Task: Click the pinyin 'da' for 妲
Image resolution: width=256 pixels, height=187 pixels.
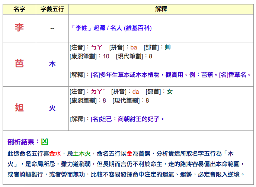Action: click(x=135, y=91)
